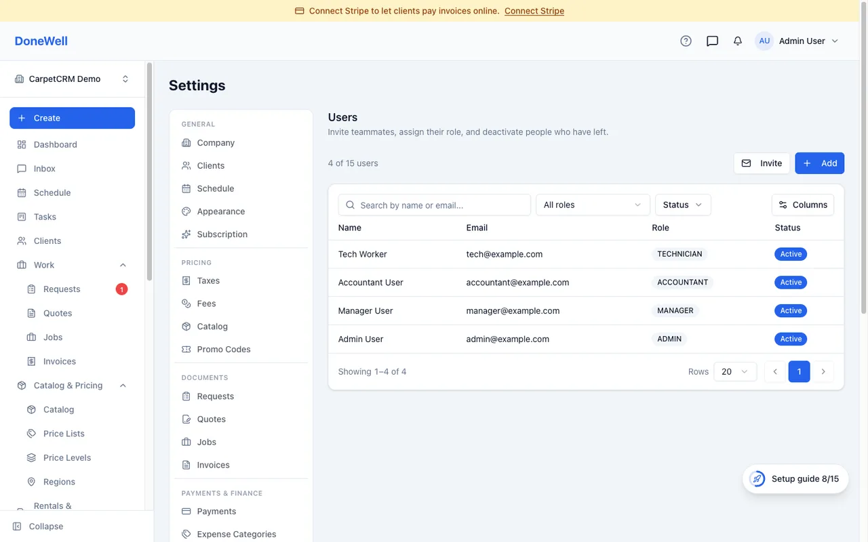
Task: Open Company settings
Action: pyautogui.click(x=241, y=143)
